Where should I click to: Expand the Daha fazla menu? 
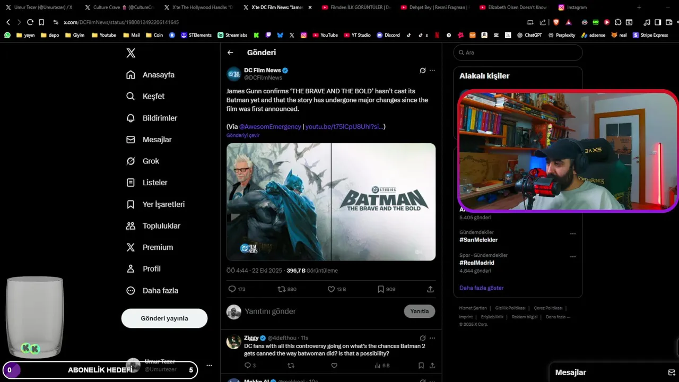(x=152, y=291)
